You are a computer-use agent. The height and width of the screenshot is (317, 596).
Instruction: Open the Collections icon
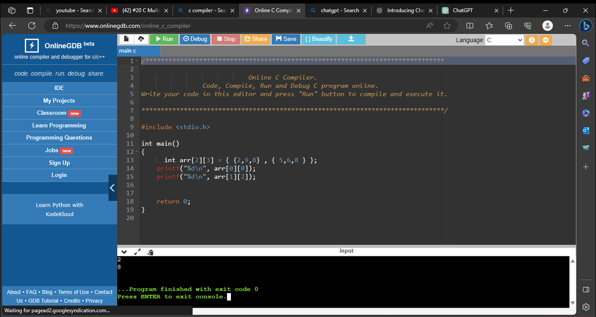(x=509, y=26)
